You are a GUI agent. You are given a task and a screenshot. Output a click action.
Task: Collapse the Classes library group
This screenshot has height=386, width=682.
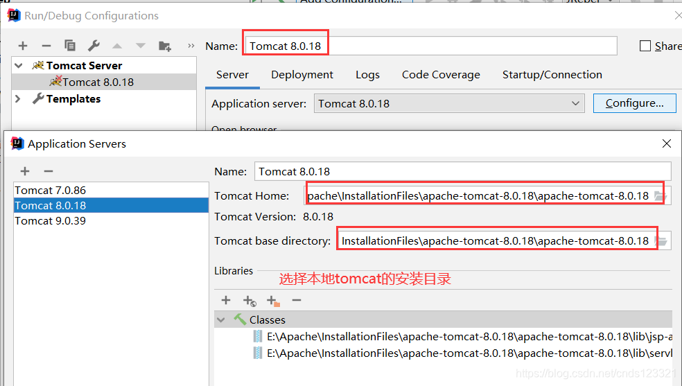click(x=221, y=320)
